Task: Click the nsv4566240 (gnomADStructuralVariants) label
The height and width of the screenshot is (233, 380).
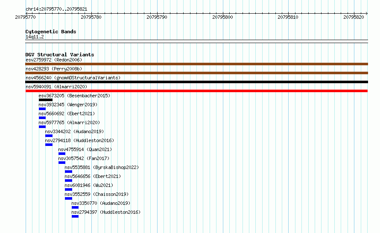Action: (73, 78)
